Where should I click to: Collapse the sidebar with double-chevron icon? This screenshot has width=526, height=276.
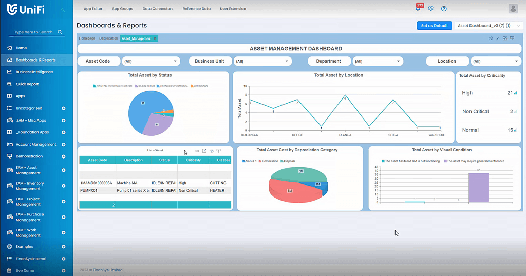pyautogui.click(x=63, y=9)
